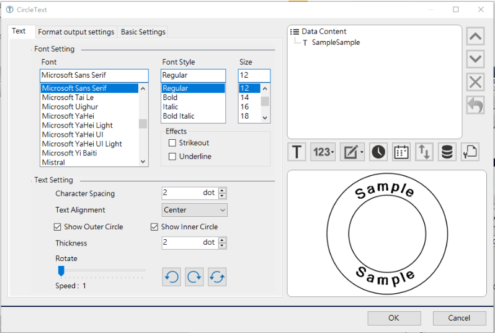Image resolution: width=495 pixels, height=333 pixels.
Task: Move selected data item down
Action: point(475,59)
